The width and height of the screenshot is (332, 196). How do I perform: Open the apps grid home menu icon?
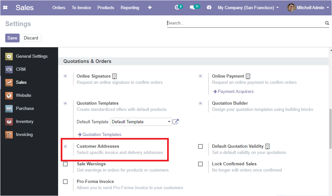5,8
